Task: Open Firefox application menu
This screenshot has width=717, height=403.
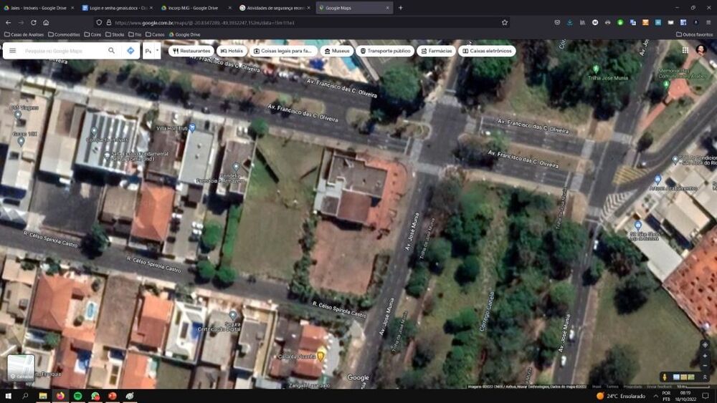Action: click(x=708, y=22)
